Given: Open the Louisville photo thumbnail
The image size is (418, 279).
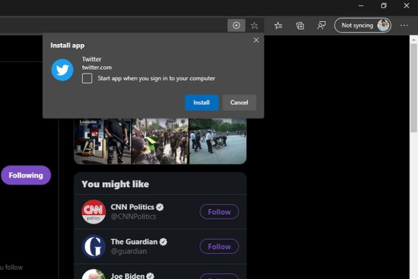Looking at the screenshot, I should tap(102, 142).
